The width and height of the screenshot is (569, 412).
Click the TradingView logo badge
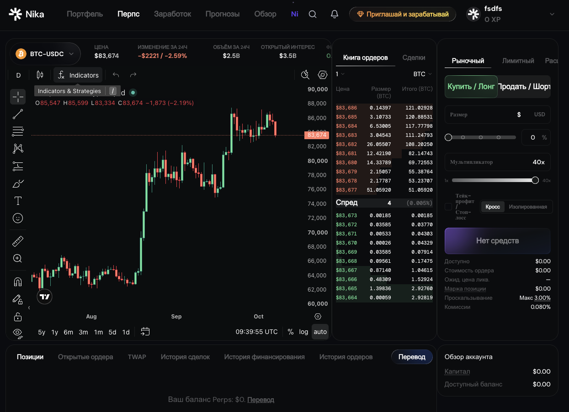coord(44,297)
